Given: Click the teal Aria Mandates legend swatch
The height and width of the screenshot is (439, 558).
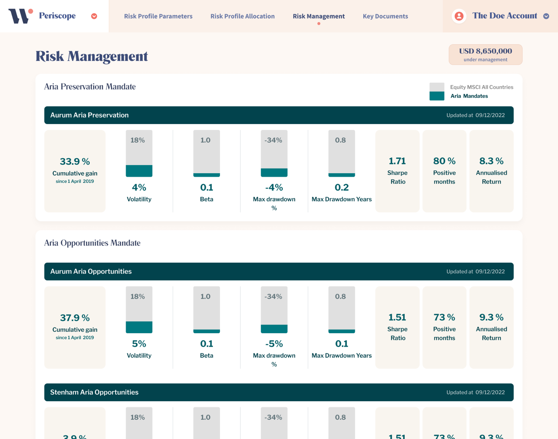Looking at the screenshot, I should coord(437,96).
